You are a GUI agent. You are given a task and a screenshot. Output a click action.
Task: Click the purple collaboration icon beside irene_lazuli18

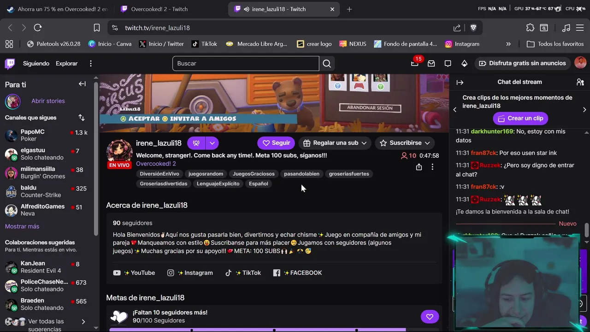point(196,143)
